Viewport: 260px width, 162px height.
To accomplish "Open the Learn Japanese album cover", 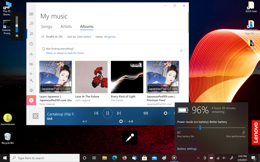I will pyautogui.click(x=56, y=77).
